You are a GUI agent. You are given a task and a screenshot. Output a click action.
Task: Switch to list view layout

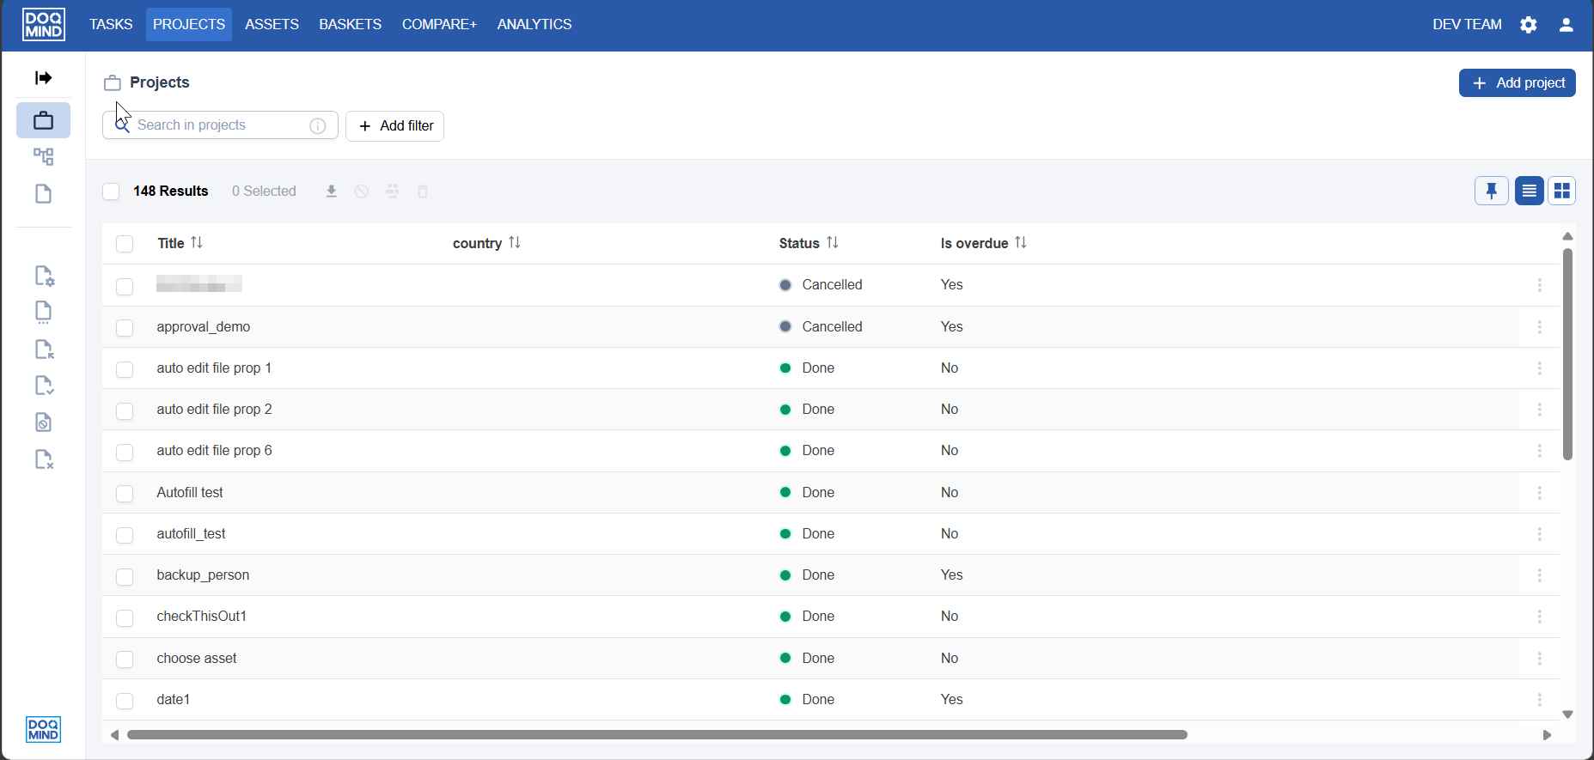[1529, 191]
